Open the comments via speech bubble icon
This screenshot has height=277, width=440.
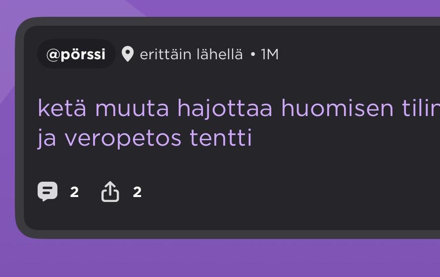[x=48, y=192]
